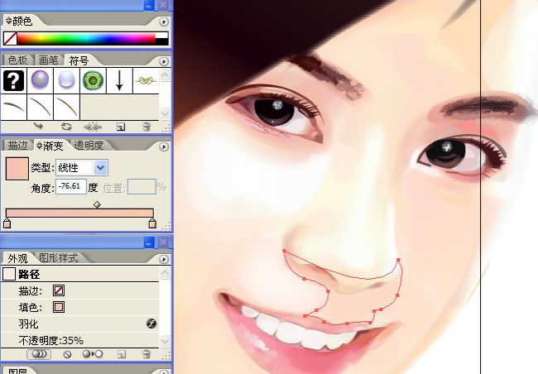Click the reduce to basic appearance icon
This screenshot has width=538, height=374.
(91, 354)
